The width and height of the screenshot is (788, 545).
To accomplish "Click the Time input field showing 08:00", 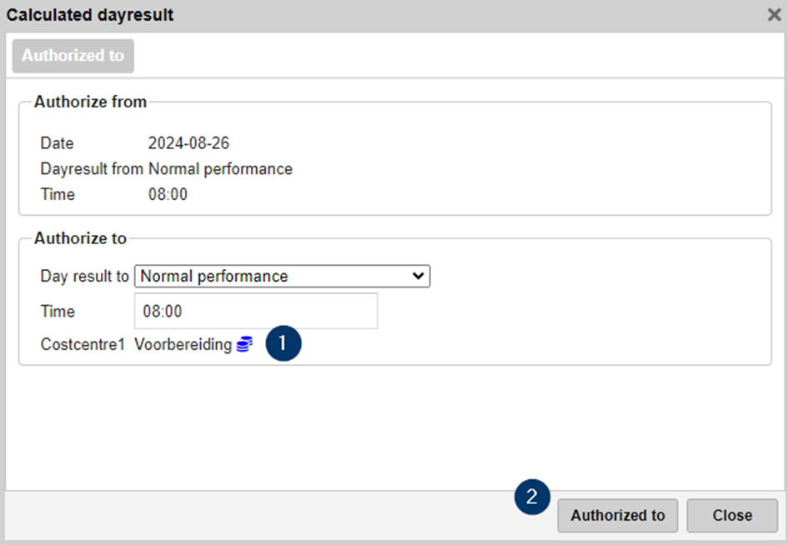I will point(255,312).
